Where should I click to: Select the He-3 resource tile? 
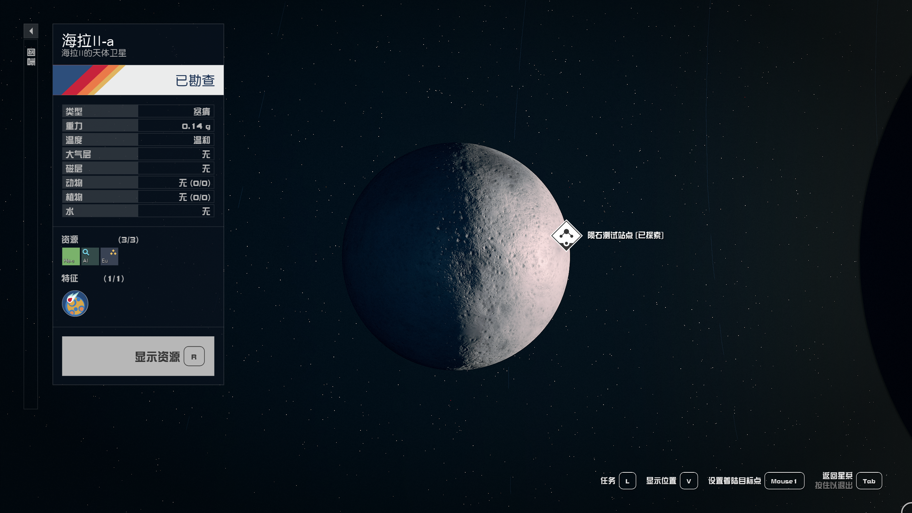click(x=71, y=256)
